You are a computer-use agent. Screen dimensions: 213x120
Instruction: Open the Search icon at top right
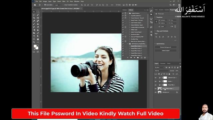(x=170, y=5)
